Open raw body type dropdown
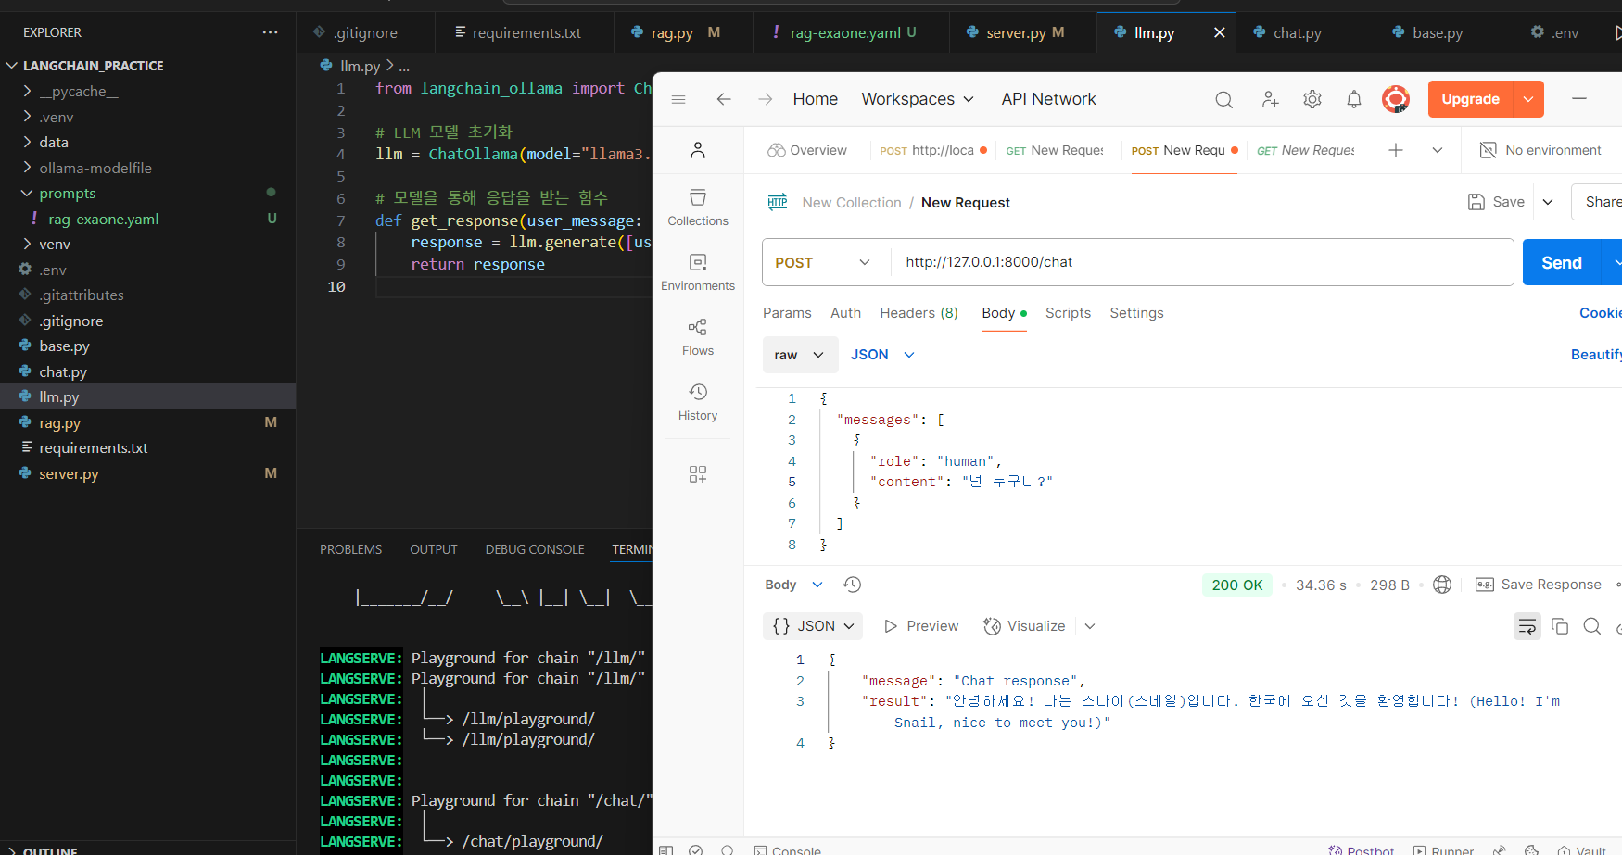Viewport: 1622px width, 855px height. pos(800,355)
